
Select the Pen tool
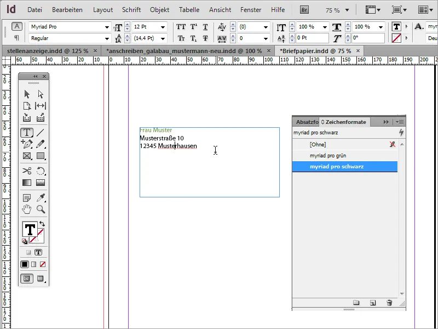point(26,144)
